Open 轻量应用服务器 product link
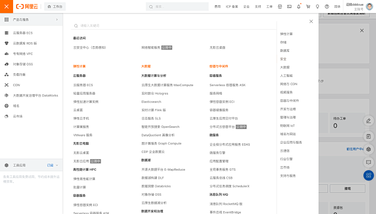Screen dimensions: 376x214 [x=84, y=94]
